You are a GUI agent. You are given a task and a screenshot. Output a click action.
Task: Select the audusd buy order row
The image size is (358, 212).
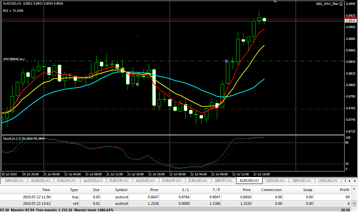click(121, 197)
